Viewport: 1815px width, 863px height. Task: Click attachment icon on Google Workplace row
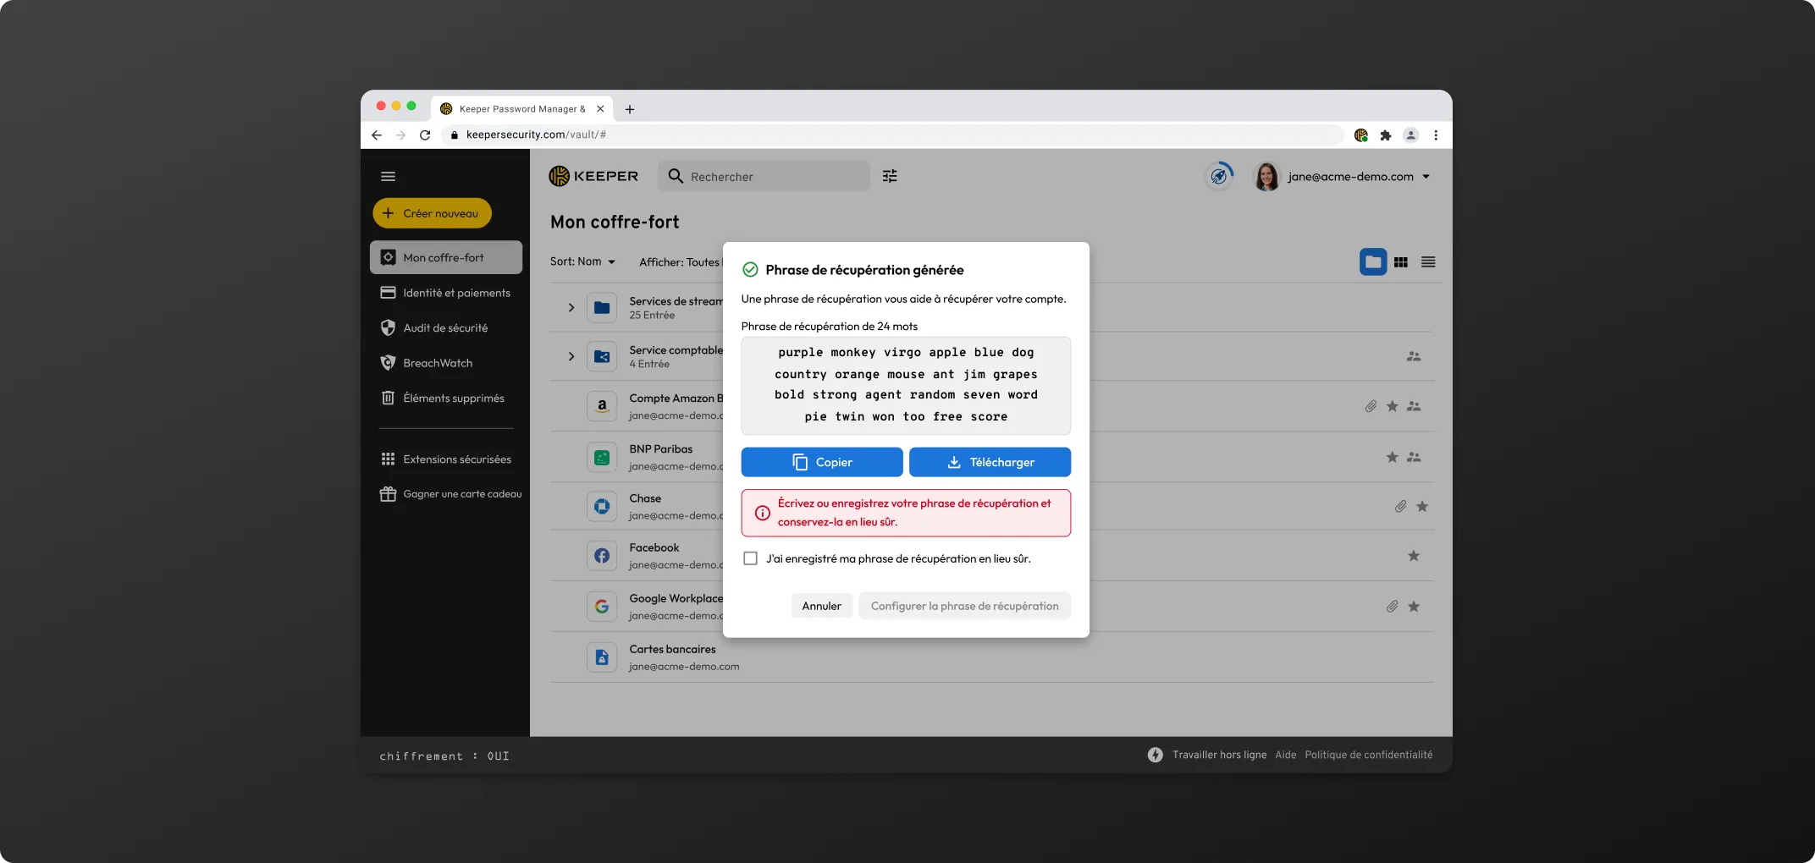(x=1393, y=606)
